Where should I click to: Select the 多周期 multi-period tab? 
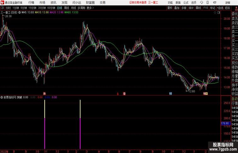click(81, 8)
